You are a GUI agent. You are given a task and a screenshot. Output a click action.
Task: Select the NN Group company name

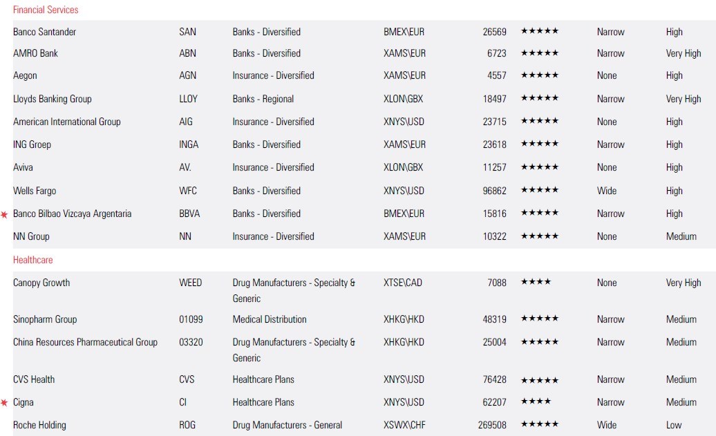pyautogui.click(x=31, y=236)
